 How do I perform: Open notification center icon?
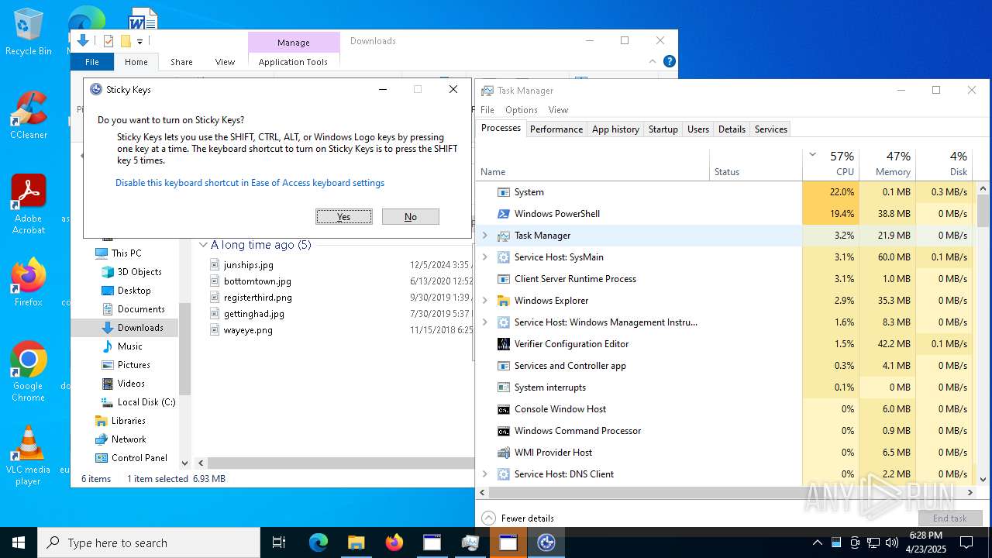click(x=966, y=542)
